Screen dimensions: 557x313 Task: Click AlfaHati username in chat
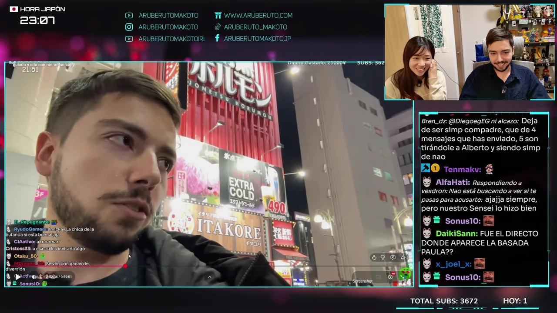pos(453,183)
